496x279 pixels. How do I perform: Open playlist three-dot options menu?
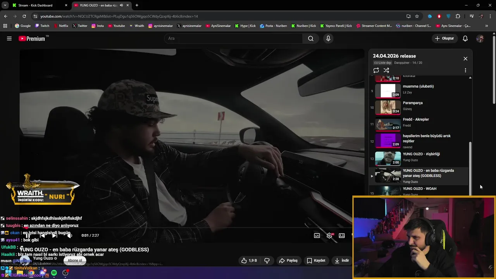click(465, 70)
